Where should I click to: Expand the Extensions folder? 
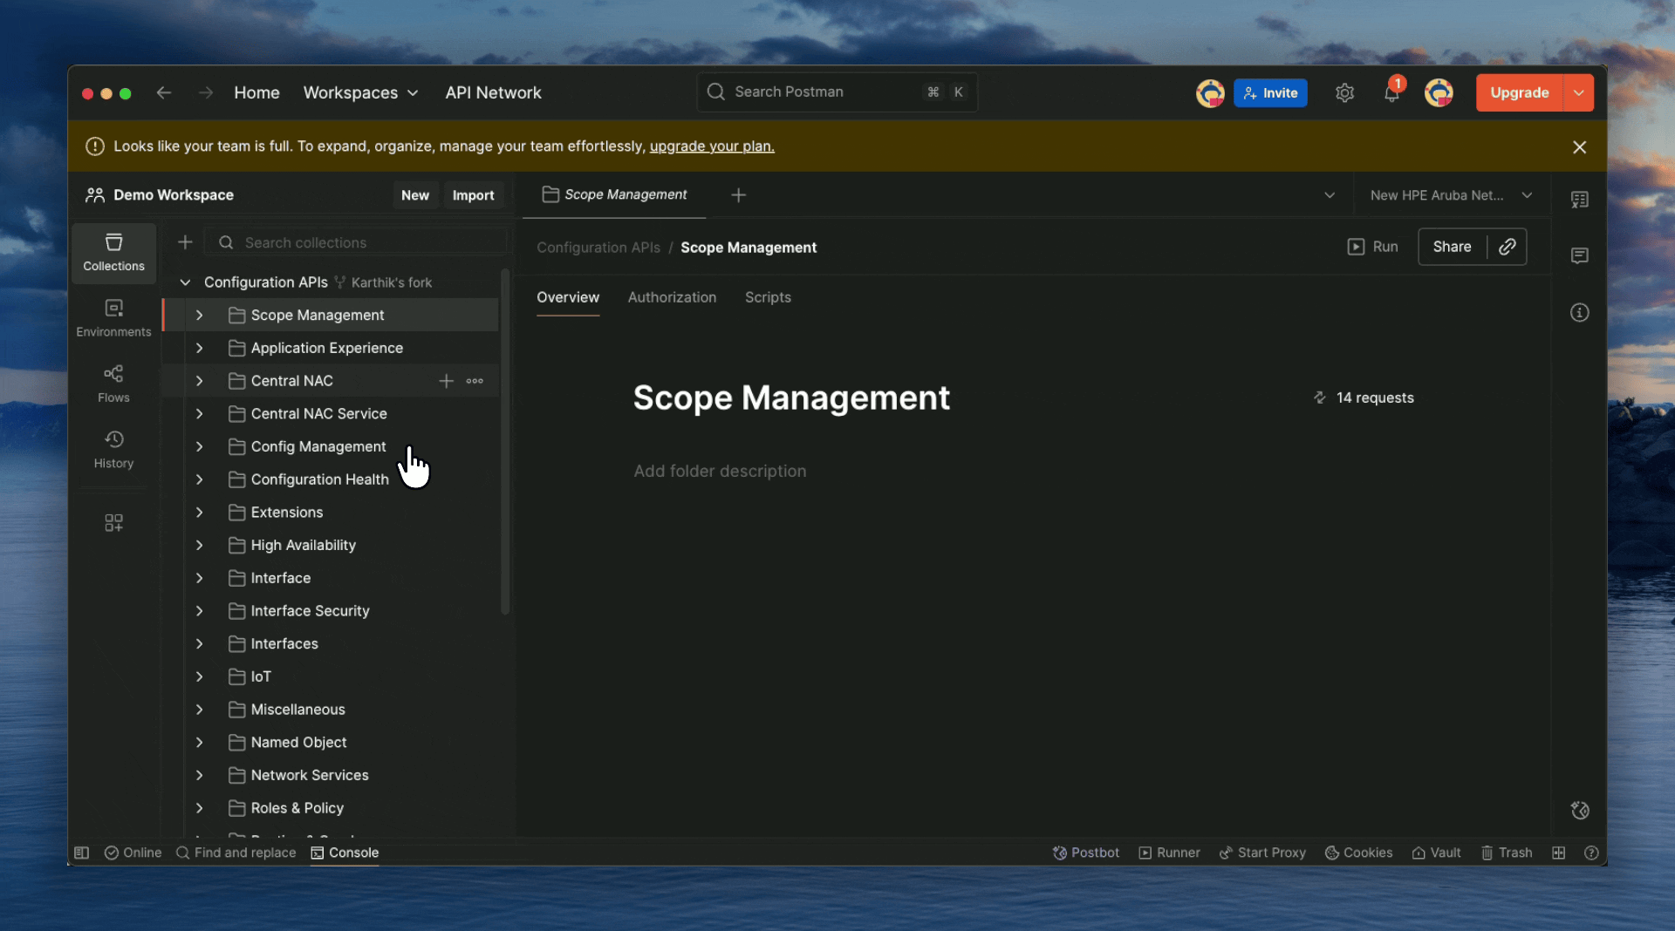pos(200,512)
